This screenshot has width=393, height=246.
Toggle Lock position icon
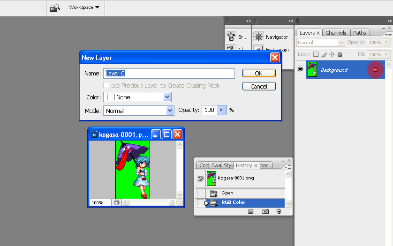pos(332,54)
